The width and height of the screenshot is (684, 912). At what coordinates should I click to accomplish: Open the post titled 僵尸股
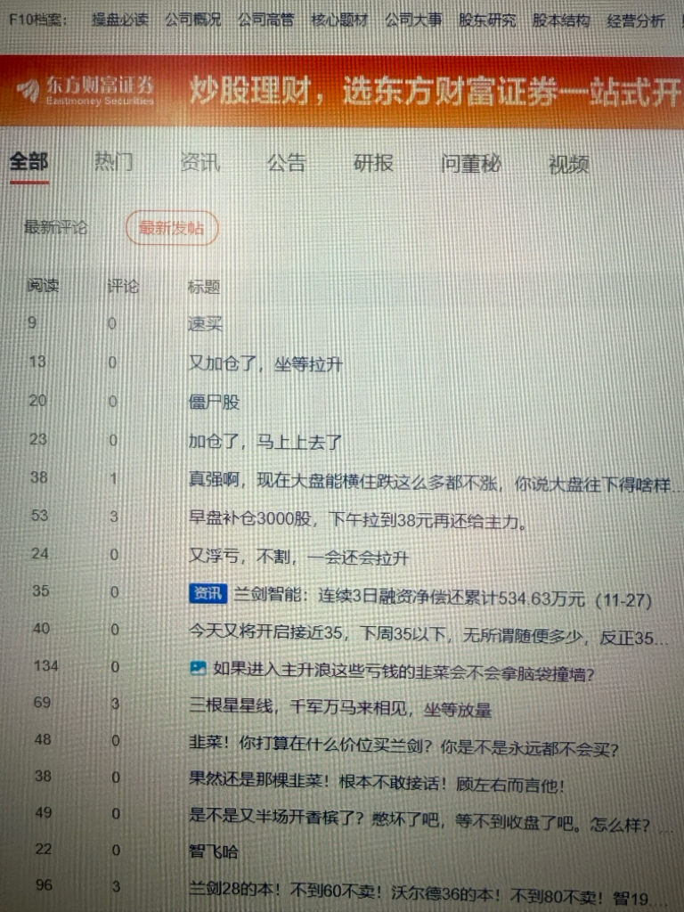[x=214, y=402]
